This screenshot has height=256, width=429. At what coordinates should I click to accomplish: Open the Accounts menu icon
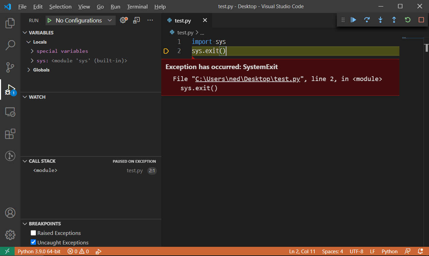[x=10, y=213]
